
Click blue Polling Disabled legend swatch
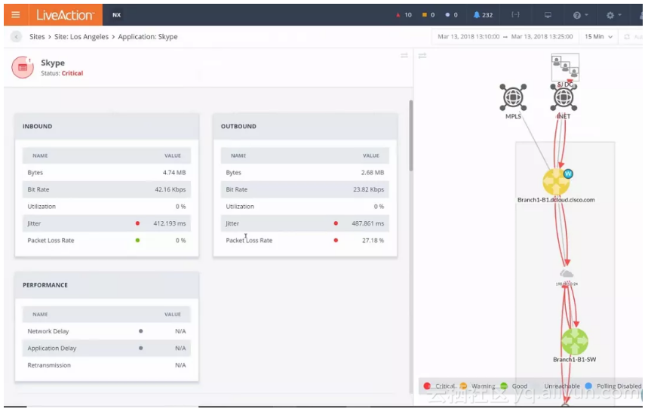588,386
